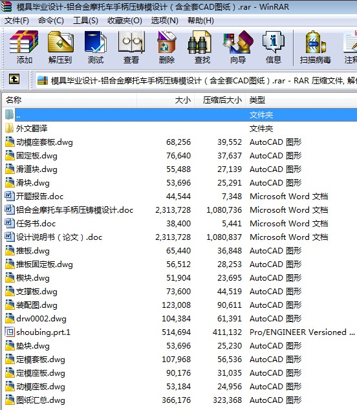Click the Pro/ENGINEER icon of shoubing.prt.1

pos(10,332)
